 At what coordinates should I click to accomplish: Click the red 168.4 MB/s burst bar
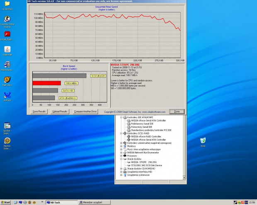point(47,83)
